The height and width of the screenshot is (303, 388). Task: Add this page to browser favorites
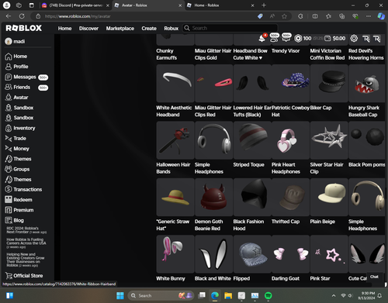284,16
